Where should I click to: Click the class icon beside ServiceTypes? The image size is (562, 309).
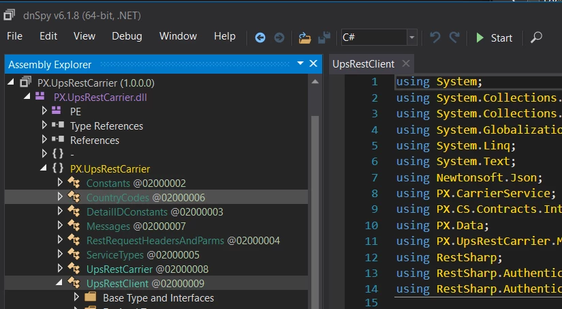(x=74, y=254)
